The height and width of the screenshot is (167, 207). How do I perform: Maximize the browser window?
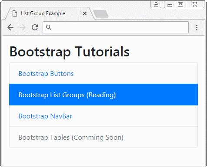(x=180, y=4)
